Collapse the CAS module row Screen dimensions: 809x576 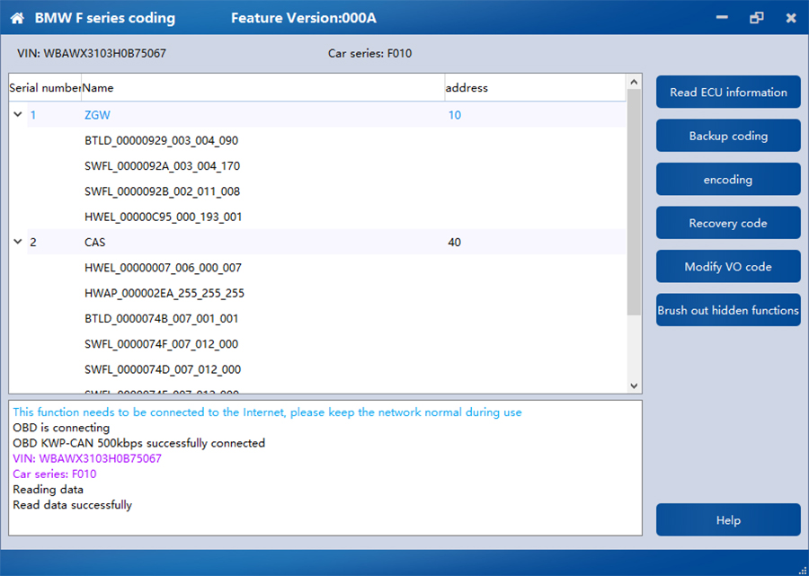pos(18,242)
